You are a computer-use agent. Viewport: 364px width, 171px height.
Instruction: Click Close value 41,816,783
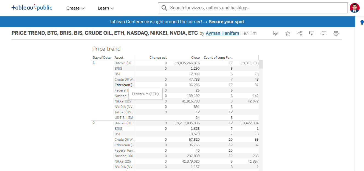(191, 101)
